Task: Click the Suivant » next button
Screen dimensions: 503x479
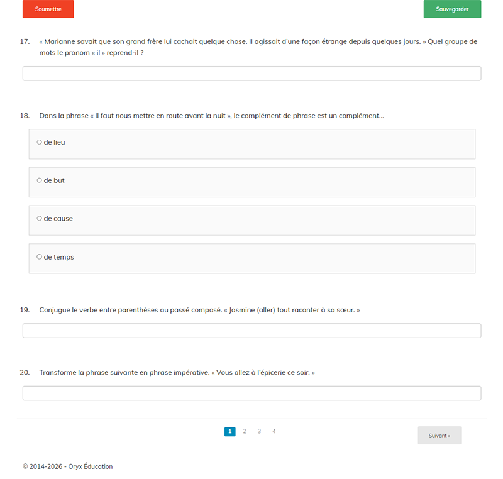Action: pyautogui.click(x=439, y=435)
